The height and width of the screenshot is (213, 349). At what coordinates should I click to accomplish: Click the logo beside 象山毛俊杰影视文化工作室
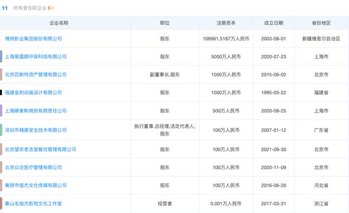pyautogui.click(x=1, y=203)
